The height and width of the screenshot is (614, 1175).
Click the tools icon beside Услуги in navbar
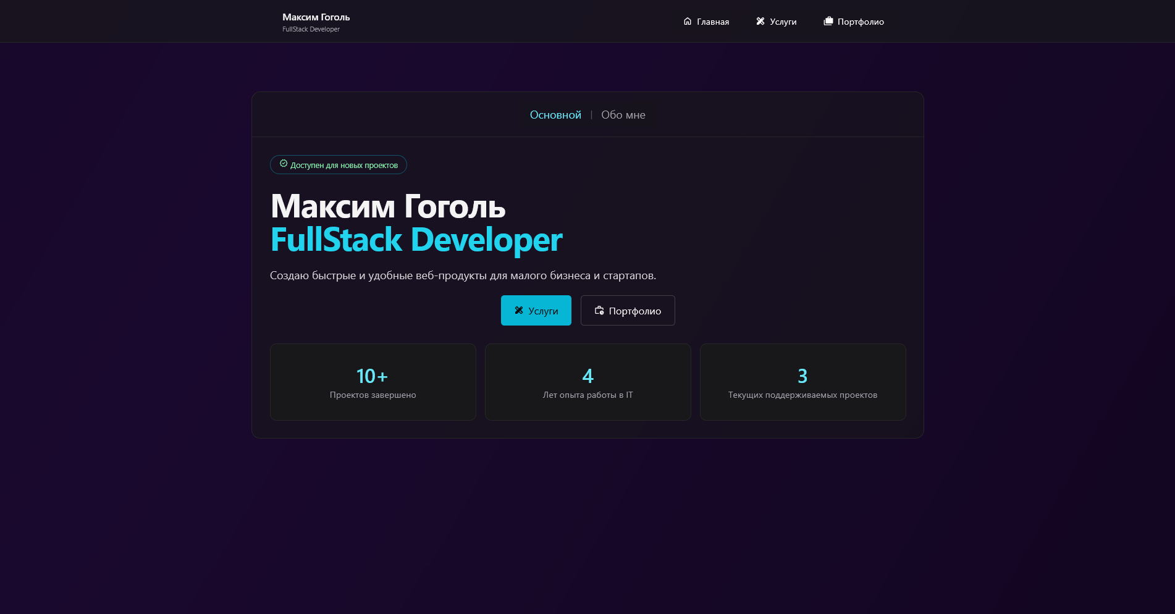[x=760, y=22]
